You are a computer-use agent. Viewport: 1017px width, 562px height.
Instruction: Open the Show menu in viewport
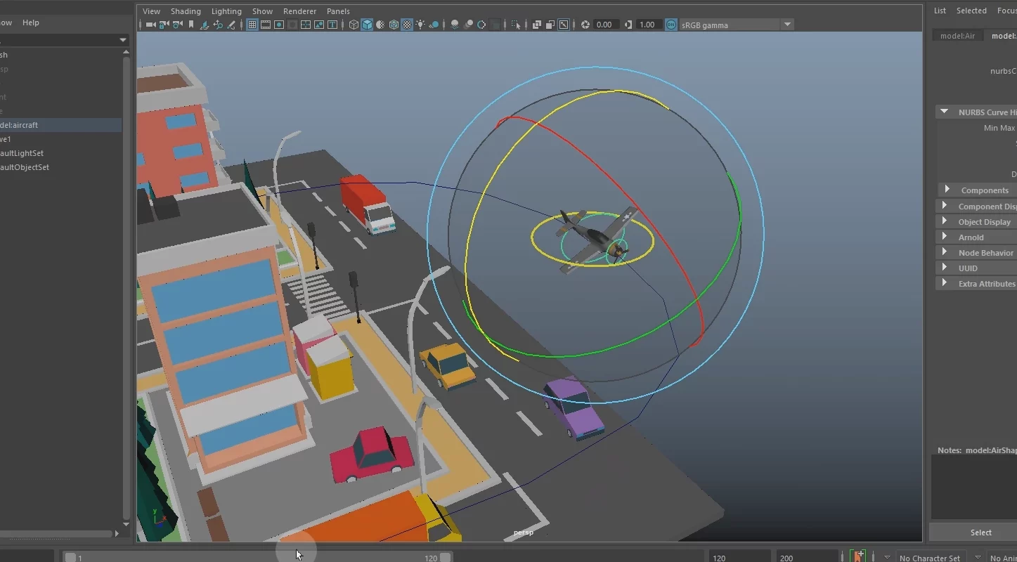pyautogui.click(x=262, y=11)
